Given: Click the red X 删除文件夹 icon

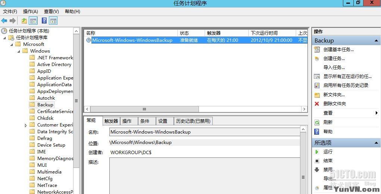Looking at the screenshot, I should pos(317,104).
